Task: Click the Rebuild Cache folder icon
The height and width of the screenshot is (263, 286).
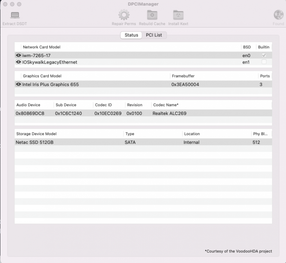Action: coord(152,15)
